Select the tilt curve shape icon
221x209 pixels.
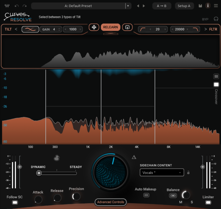30,29
